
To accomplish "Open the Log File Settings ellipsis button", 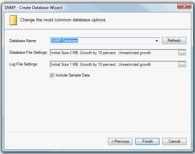I will pos(182,64).
